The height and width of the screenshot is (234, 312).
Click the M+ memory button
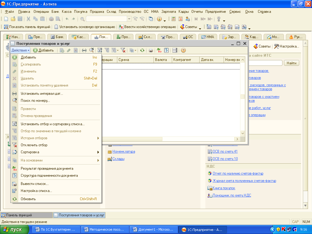[x=203, y=19]
